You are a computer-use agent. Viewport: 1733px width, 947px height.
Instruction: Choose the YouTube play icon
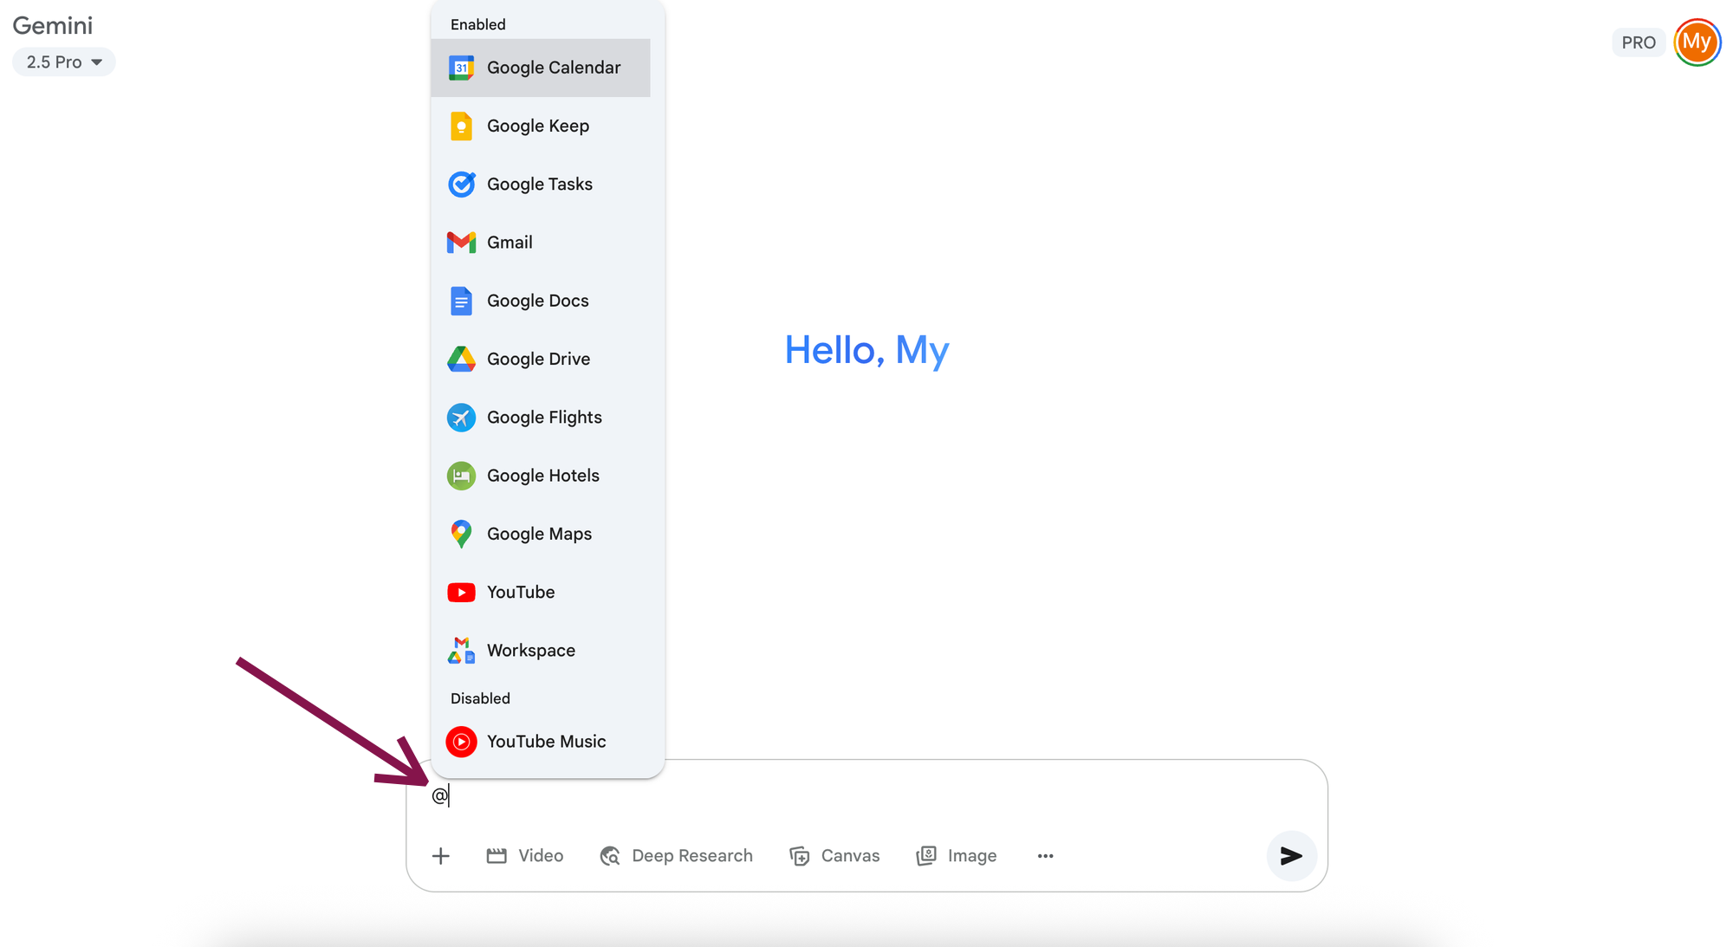(x=461, y=593)
